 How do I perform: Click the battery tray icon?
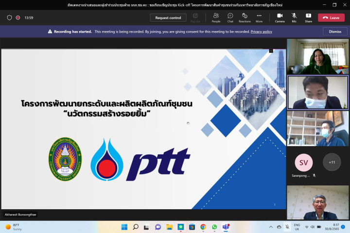[x=319, y=227]
